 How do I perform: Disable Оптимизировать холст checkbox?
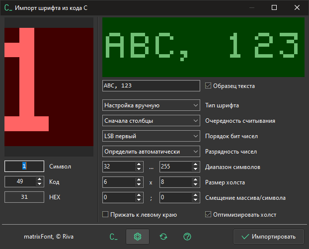[209, 215]
